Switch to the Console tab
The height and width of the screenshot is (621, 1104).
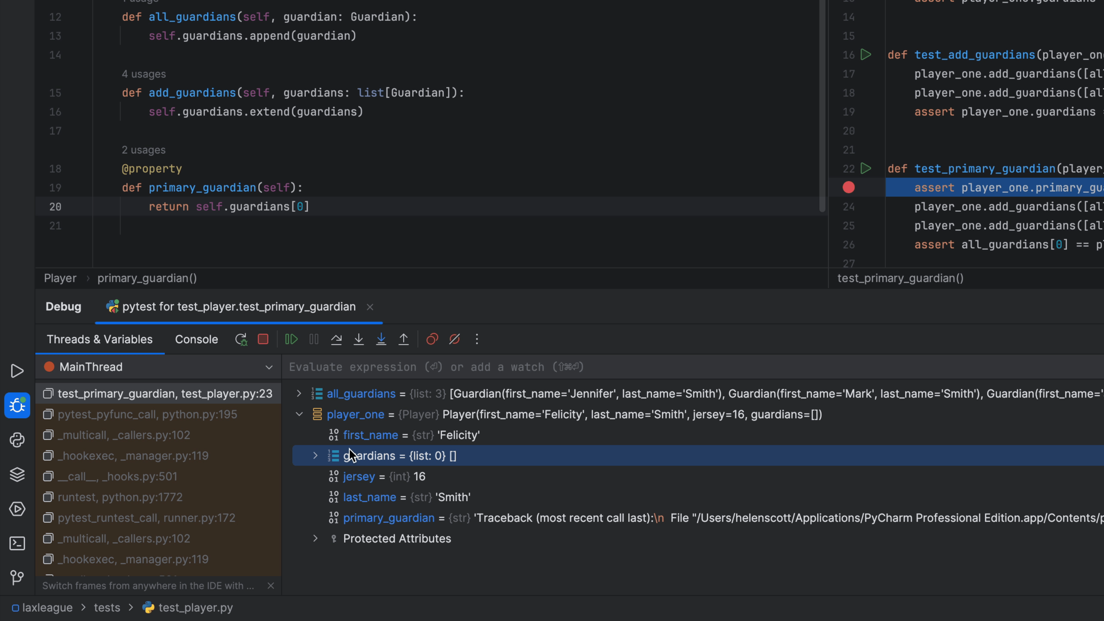tap(196, 340)
